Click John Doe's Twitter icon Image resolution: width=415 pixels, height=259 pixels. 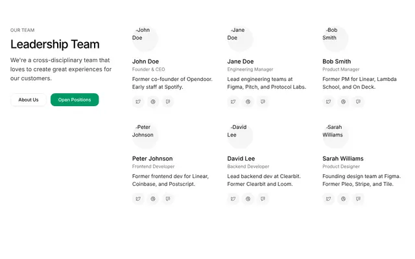click(x=138, y=102)
